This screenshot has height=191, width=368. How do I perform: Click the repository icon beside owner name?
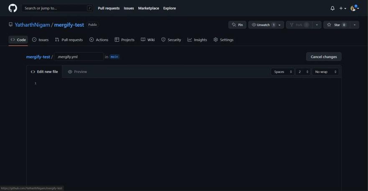click(x=10, y=25)
